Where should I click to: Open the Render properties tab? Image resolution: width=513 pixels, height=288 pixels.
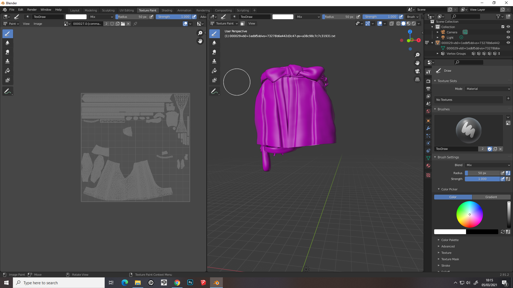point(428,81)
